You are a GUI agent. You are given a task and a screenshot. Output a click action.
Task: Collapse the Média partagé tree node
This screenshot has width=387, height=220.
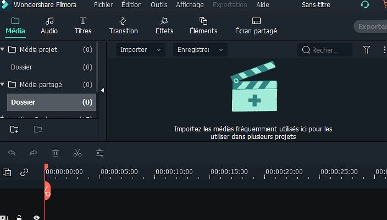click(x=2, y=84)
